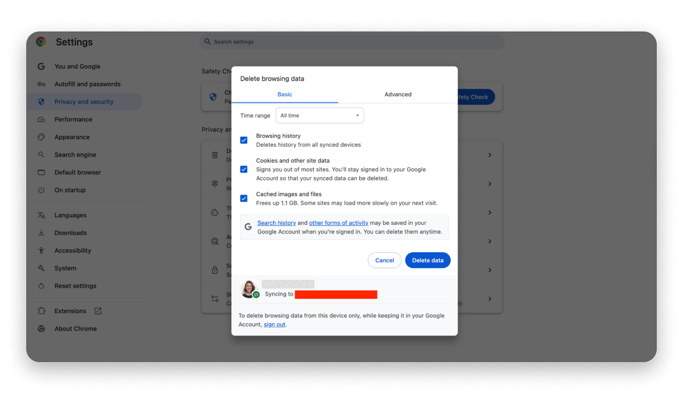This screenshot has height=397, width=683.
Task: Select the Basic tab
Action: 285,94
